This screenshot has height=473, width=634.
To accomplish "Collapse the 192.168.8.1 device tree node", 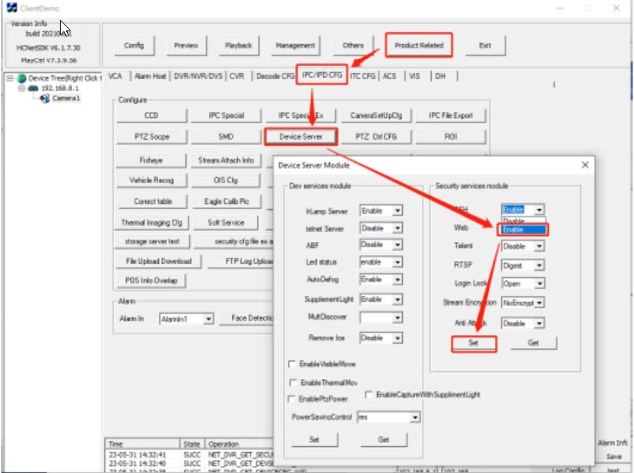I will click(x=21, y=89).
